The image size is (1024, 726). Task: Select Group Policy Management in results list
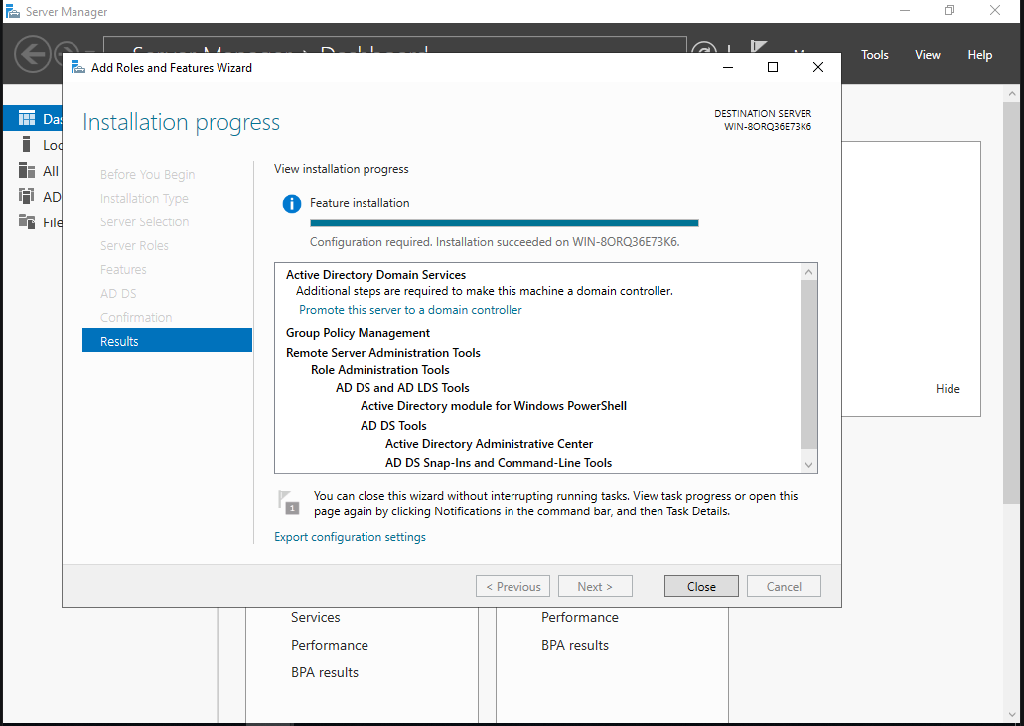tap(358, 333)
